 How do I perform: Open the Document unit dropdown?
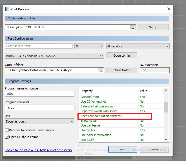39,121
